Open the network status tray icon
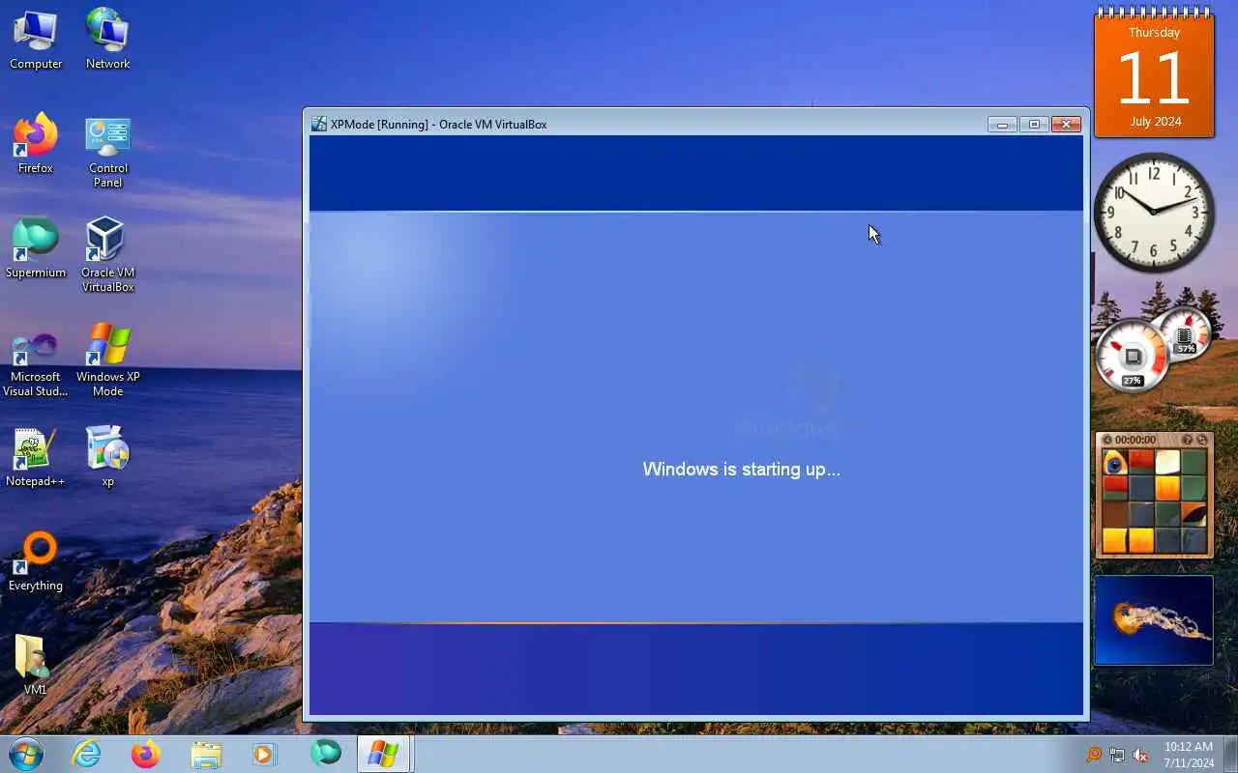 tap(1117, 755)
